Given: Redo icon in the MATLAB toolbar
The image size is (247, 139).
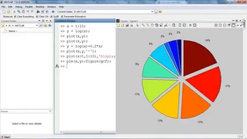Looking at the screenshot, I should pyautogui.click(x=32, y=12).
